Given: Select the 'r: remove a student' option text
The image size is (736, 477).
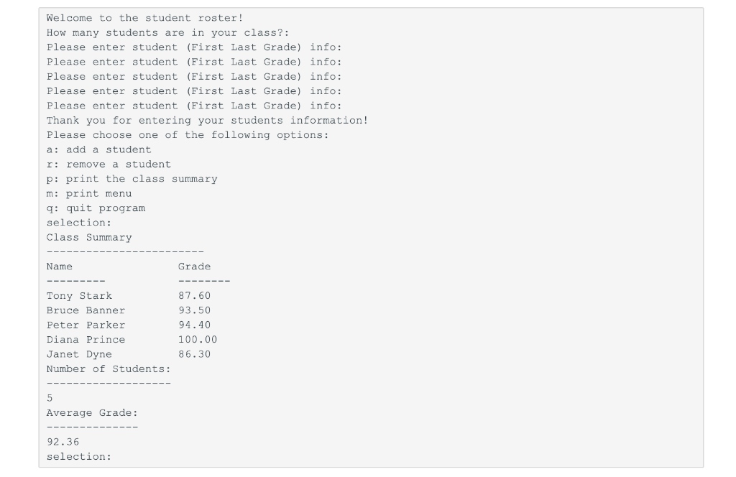Looking at the screenshot, I should tap(109, 165).
